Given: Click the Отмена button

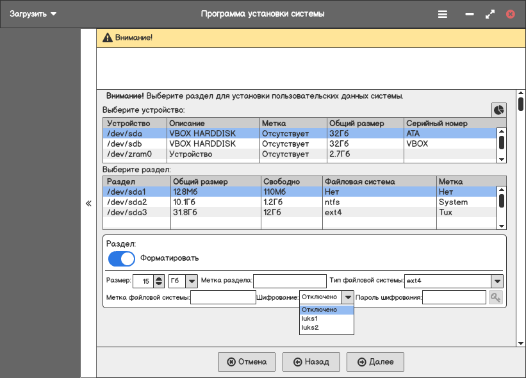Looking at the screenshot, I should pyautogui.click(x=247, y=362).
